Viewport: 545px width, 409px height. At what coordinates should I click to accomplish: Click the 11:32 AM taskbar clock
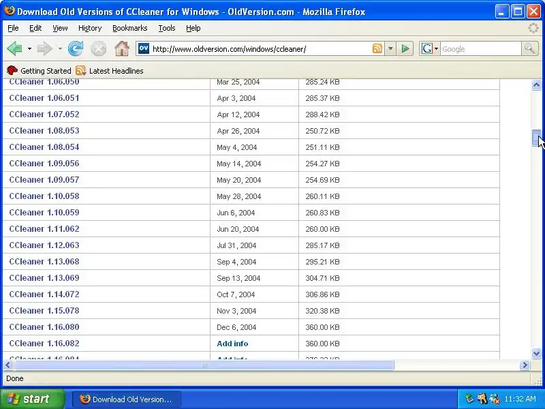(x=520, y=399)
